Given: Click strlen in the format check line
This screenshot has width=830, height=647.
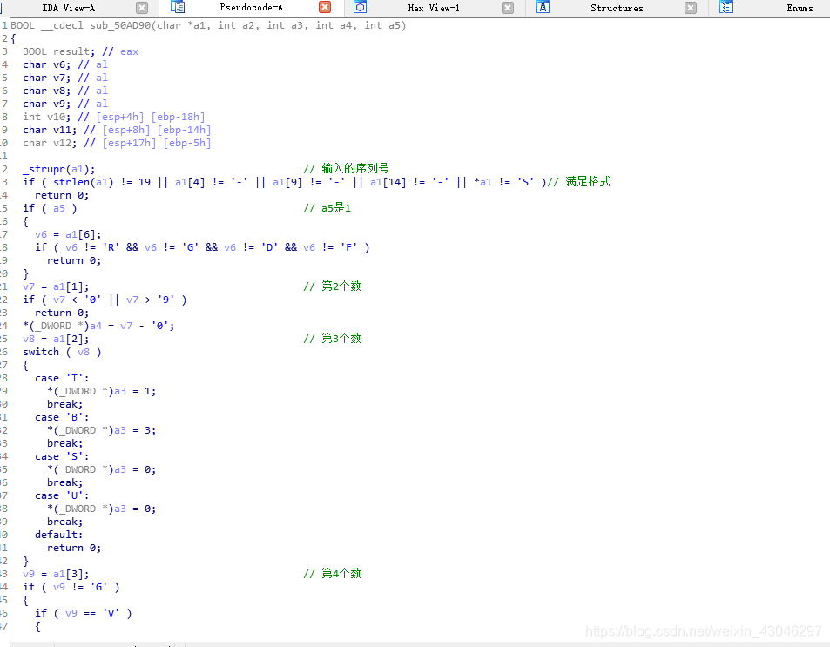Looking at the screenshot, I should (71, 182).
